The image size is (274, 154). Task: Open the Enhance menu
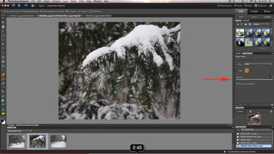[56, 1]
